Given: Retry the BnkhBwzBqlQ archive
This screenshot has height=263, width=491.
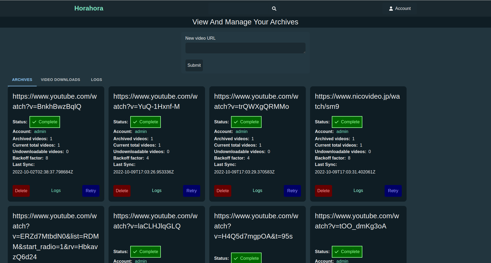Looking at the screenshot, I should 91,191.
